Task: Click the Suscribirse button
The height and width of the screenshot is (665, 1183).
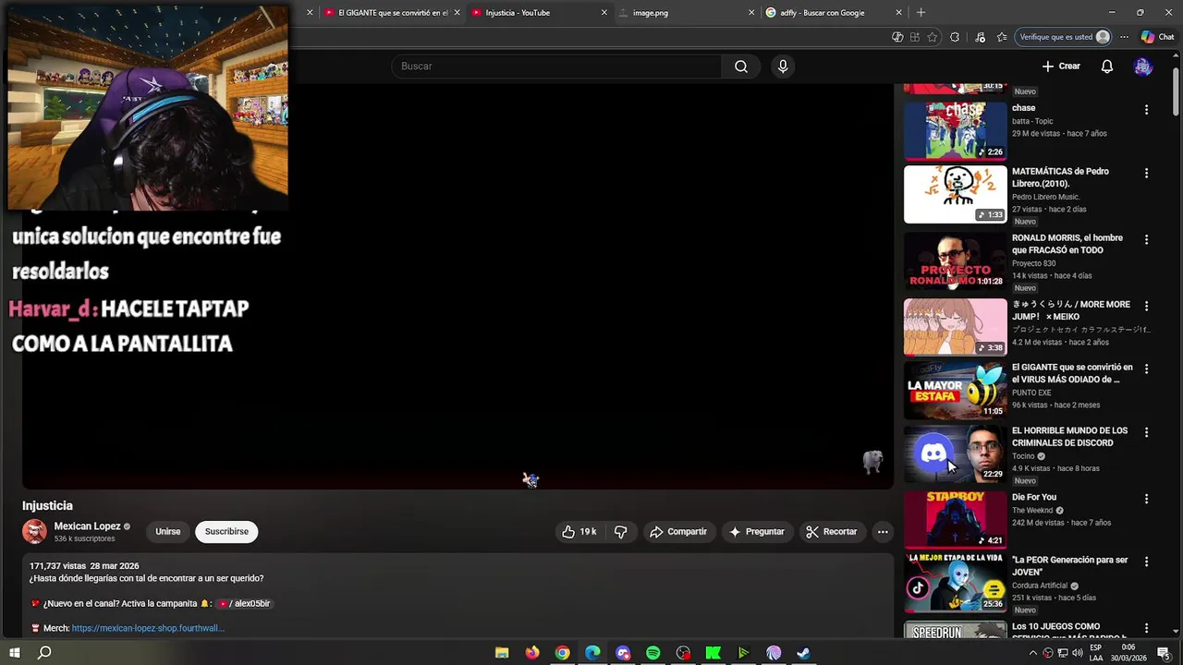Action: pyautogui.click(x=226, y=532)
